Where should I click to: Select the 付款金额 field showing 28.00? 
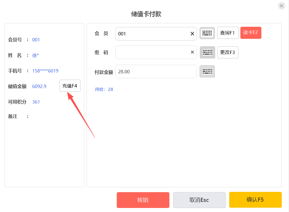click(156, 72)
